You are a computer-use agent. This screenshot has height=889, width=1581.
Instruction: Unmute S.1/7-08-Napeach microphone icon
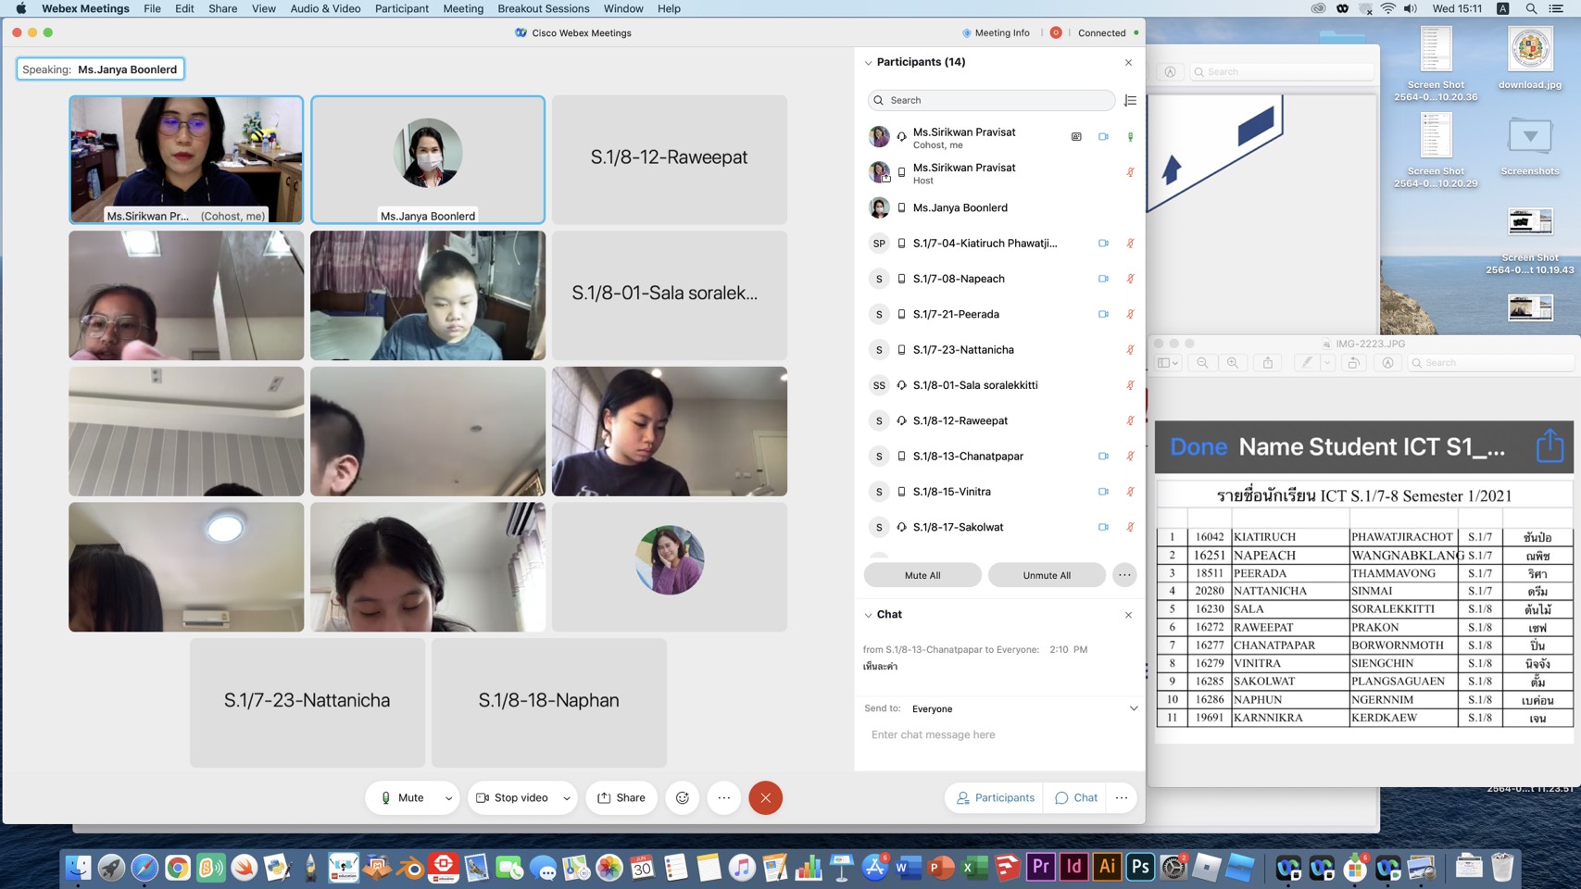(x=1130, y=279)
